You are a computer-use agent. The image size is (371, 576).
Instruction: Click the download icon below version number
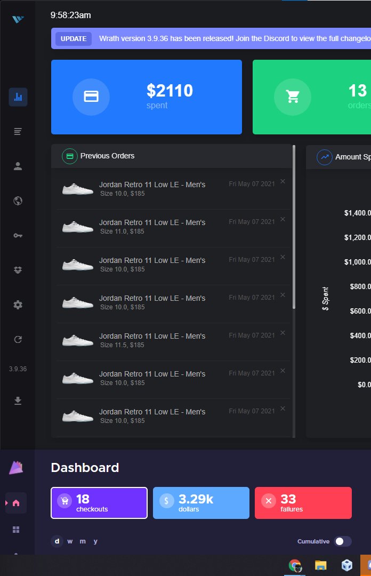[x=18, y=401]
